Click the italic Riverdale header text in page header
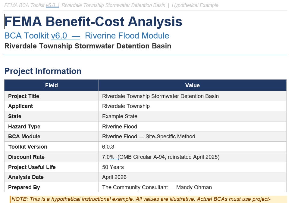Viewport: 292px width, 203px height. 113,5
